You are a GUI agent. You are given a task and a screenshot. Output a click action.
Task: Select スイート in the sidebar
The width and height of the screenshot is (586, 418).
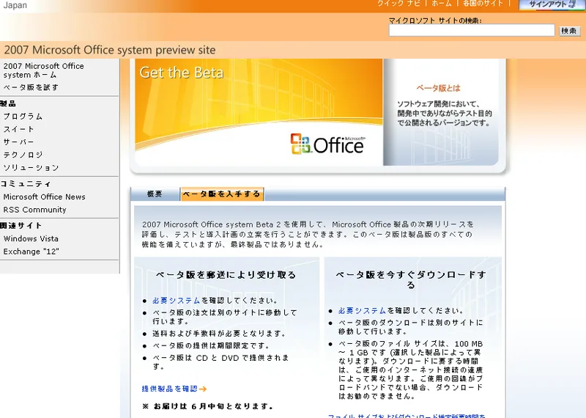pos(18,129)
